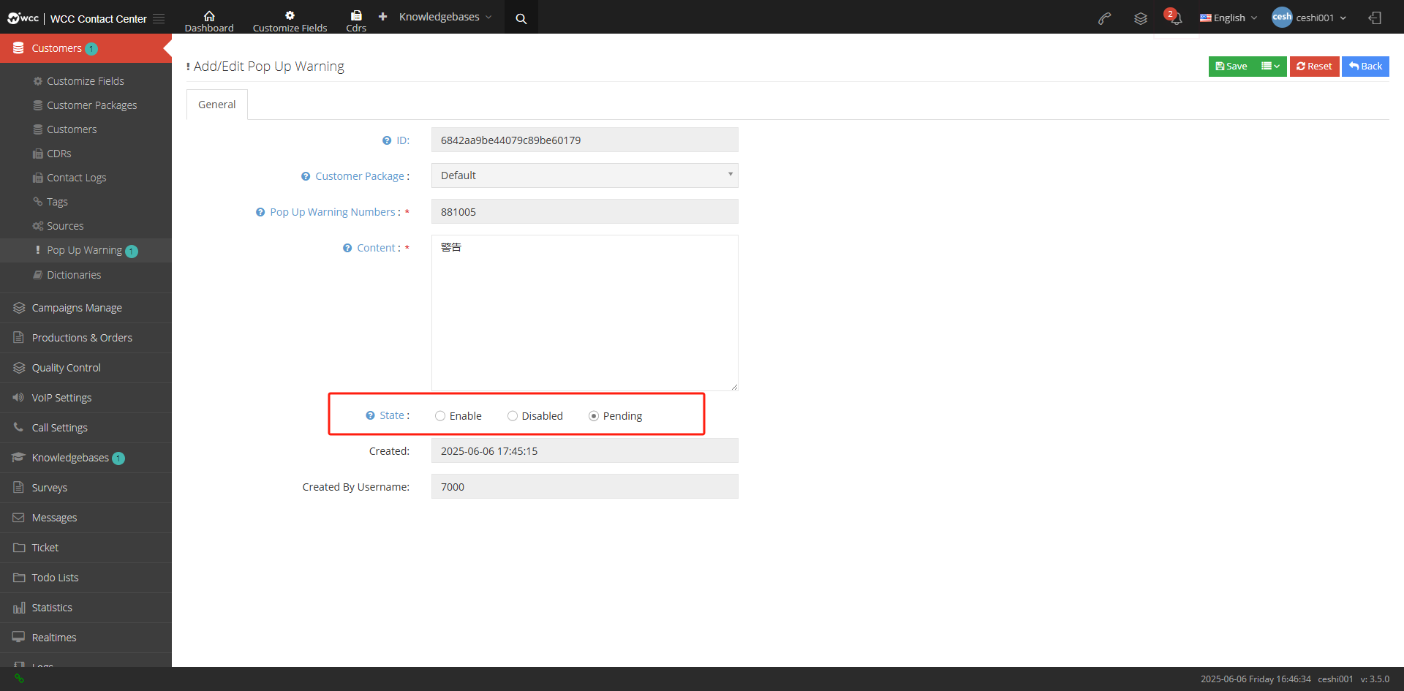1404x691 pixels.
Task: Click the layers stack icon in header
Action: [1140, 18]
